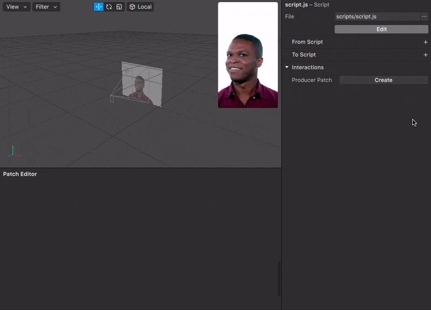Click the plus icon next to From Script
The height and width of the screenshot is (310, 431).
[x=425, y=41]
